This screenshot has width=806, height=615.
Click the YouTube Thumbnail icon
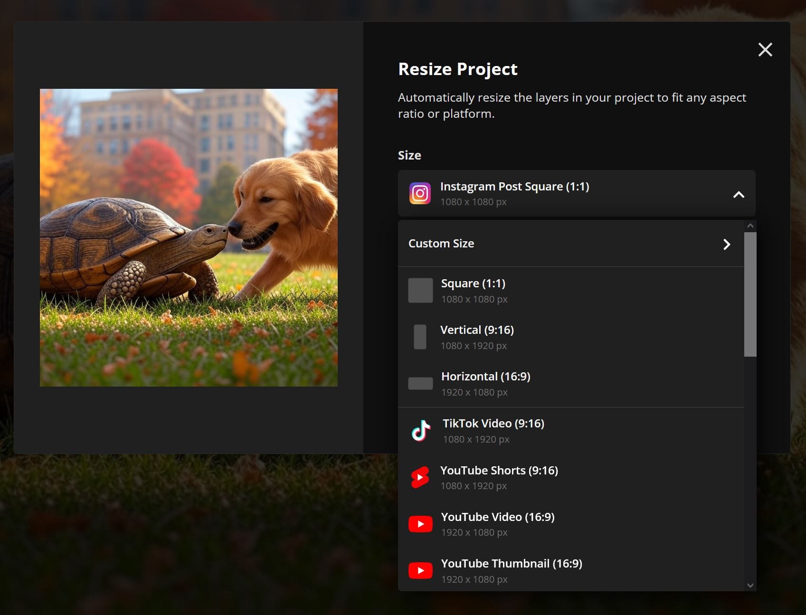420,570
